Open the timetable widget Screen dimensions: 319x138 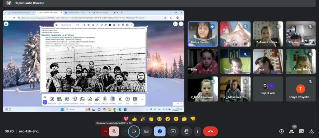112,100
